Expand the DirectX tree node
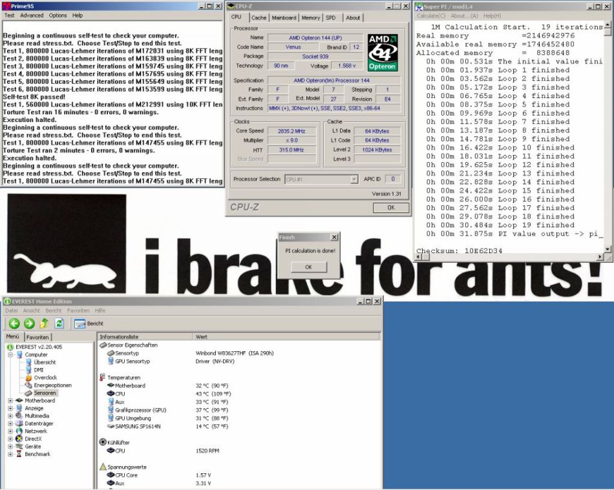 [x=10, y=439]
